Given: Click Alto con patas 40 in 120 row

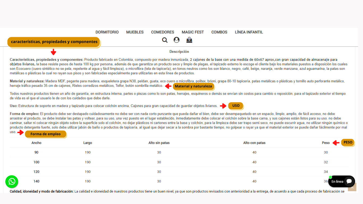Looking at the screenshot, I should [x=254, y=172].
